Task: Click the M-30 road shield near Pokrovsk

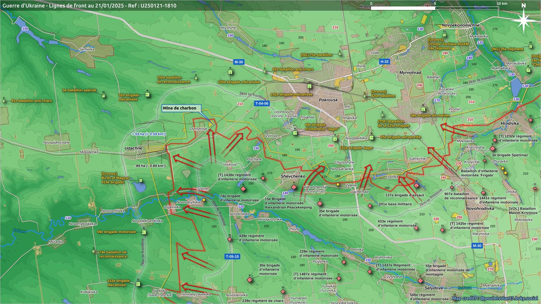Action: coord(239,62)
